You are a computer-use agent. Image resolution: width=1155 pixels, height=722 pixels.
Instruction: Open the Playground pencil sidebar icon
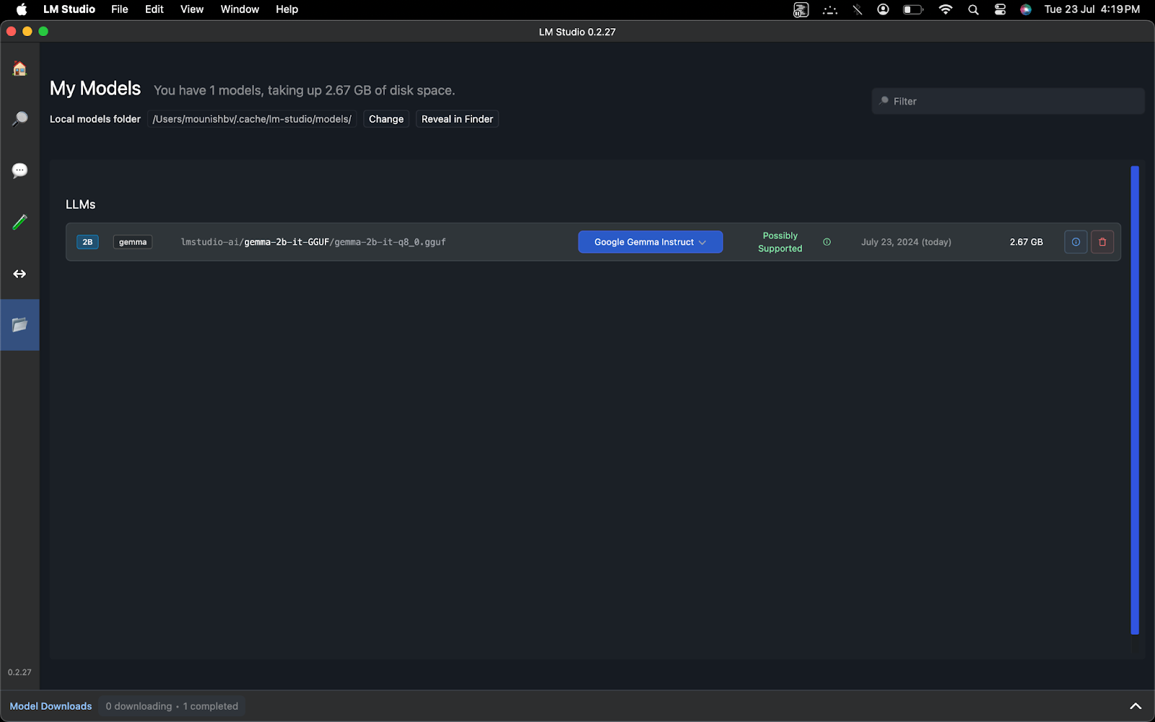pos(19,222)
